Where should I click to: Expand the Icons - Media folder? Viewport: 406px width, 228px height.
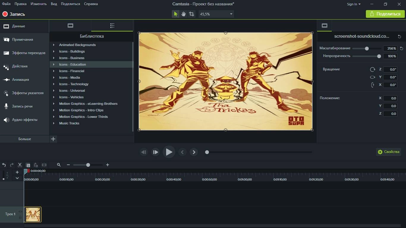tap(54, 77)
